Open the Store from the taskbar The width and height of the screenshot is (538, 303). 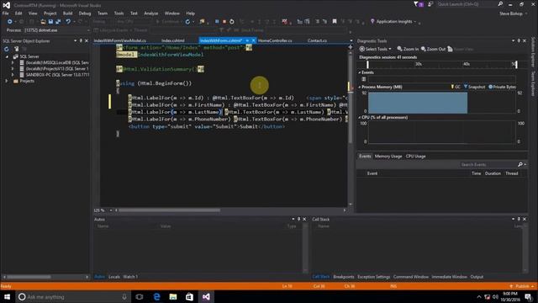[189, 296]
